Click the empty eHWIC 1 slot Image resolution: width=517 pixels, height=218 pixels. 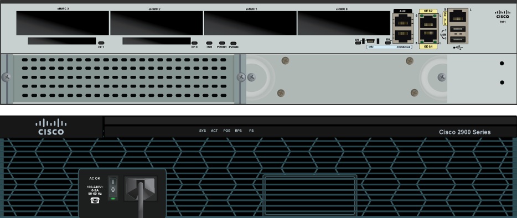[250, 23]
